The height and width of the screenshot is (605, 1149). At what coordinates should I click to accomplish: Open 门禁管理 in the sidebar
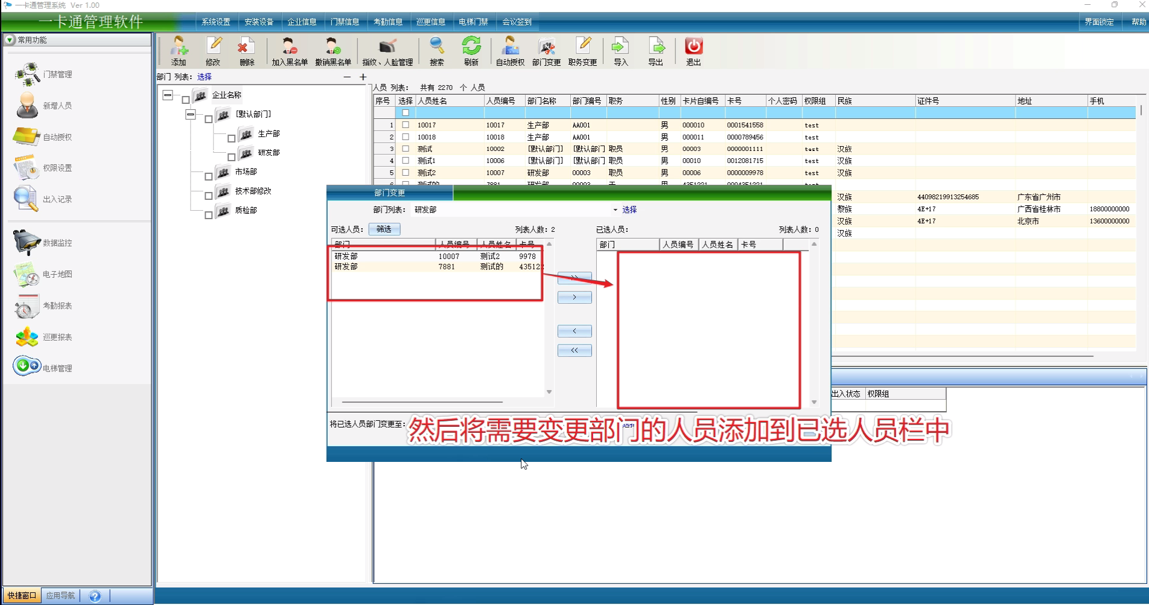[x=43, y=74]
